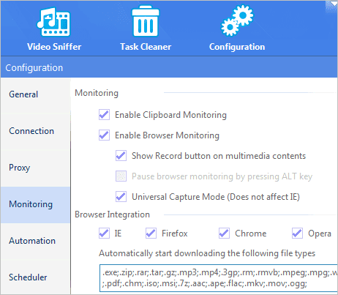Click the Pause browser monitoring ALT key checkbox

click(x=121, y=176)
